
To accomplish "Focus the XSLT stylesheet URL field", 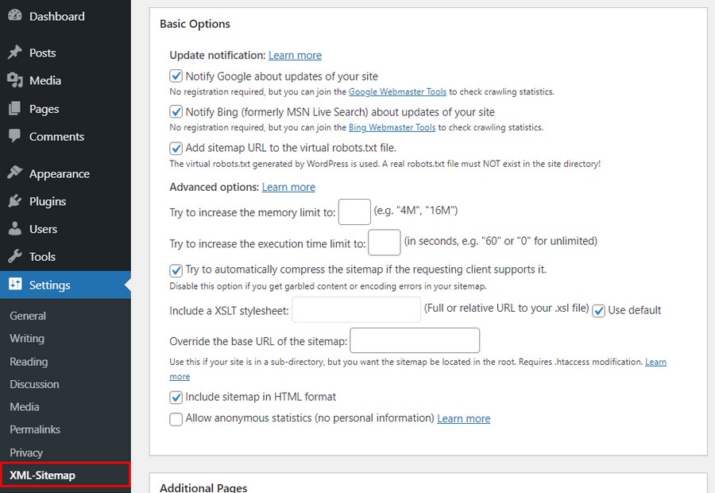I will click(x=356, y=309).
